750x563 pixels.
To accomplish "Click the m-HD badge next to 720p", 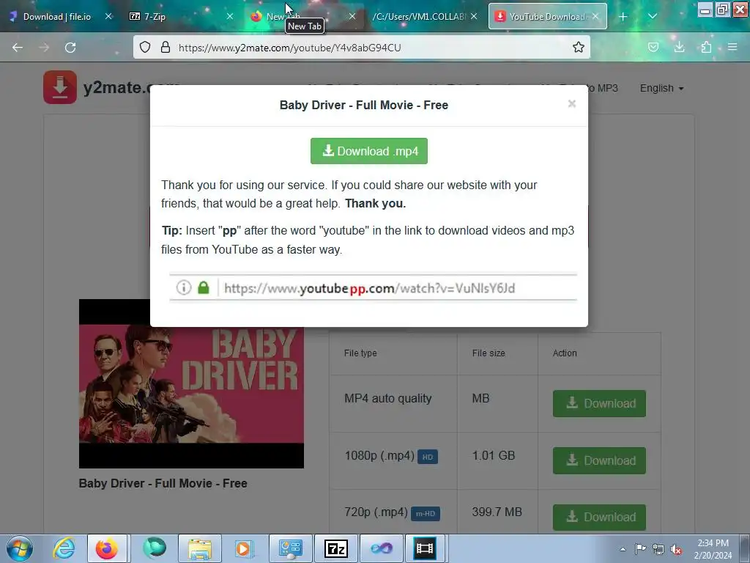I will [x=426, y=514].
